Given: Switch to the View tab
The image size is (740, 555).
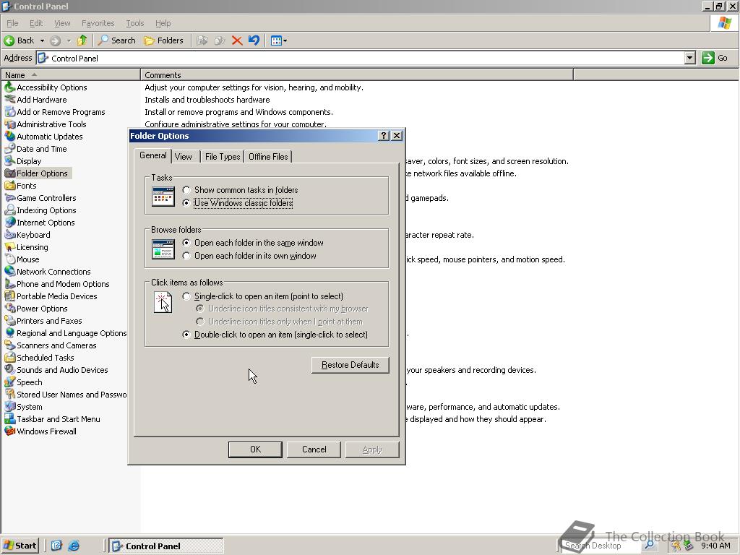Looking at the screenshot, I should coord(183,157).
